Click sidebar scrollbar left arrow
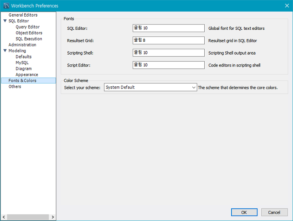The width and height of the screenshot is (293, 221). 4,217
